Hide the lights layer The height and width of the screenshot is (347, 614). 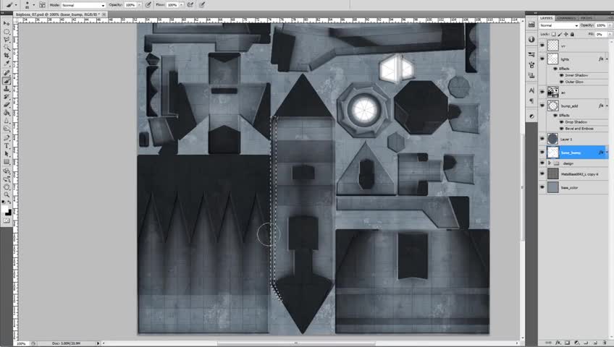point(542,59)
